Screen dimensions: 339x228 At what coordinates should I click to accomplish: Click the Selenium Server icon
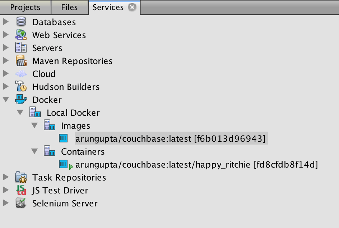pyautogui.click(x=20, y=203)
